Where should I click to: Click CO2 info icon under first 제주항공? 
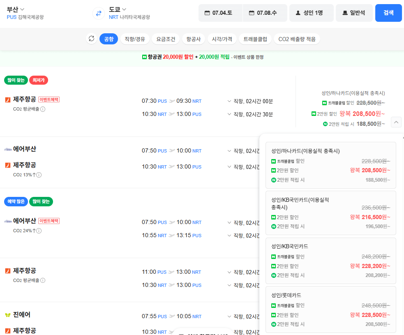[43, 109]
